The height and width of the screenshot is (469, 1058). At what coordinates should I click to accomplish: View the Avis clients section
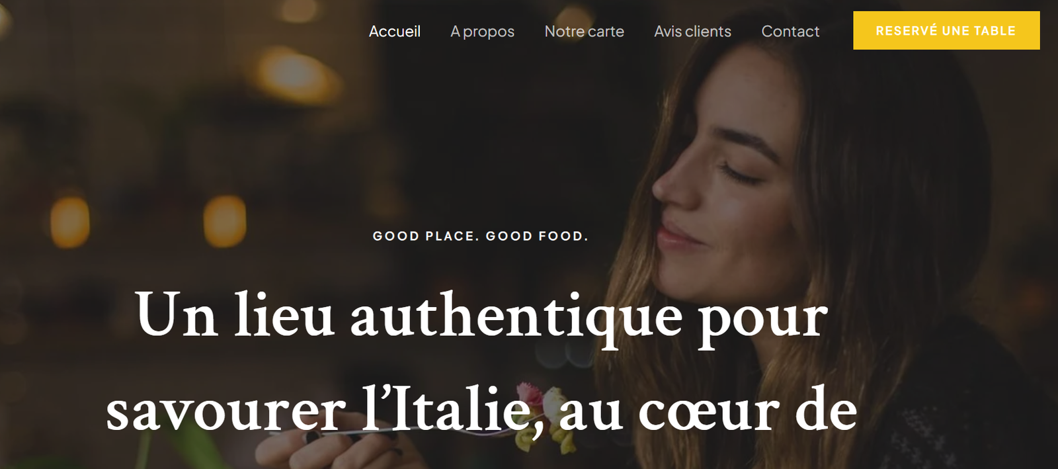[x=692, y=31]
